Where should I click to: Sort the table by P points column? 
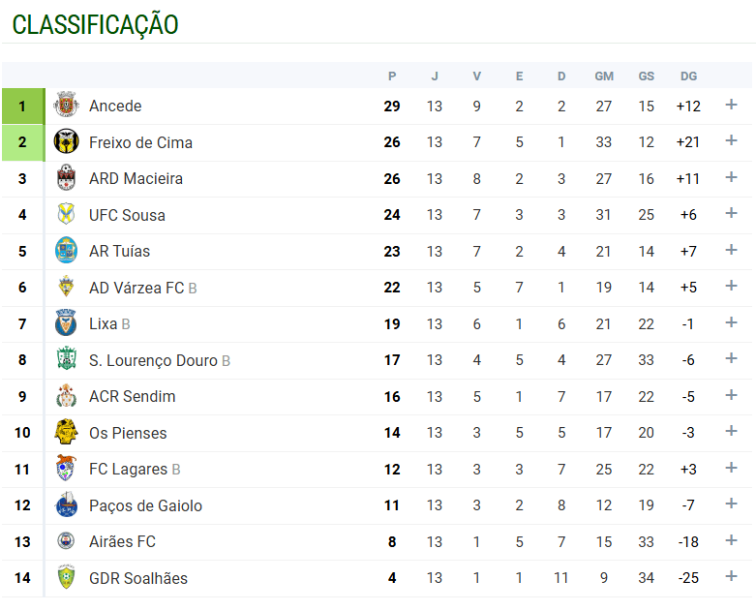pos(392,76)
